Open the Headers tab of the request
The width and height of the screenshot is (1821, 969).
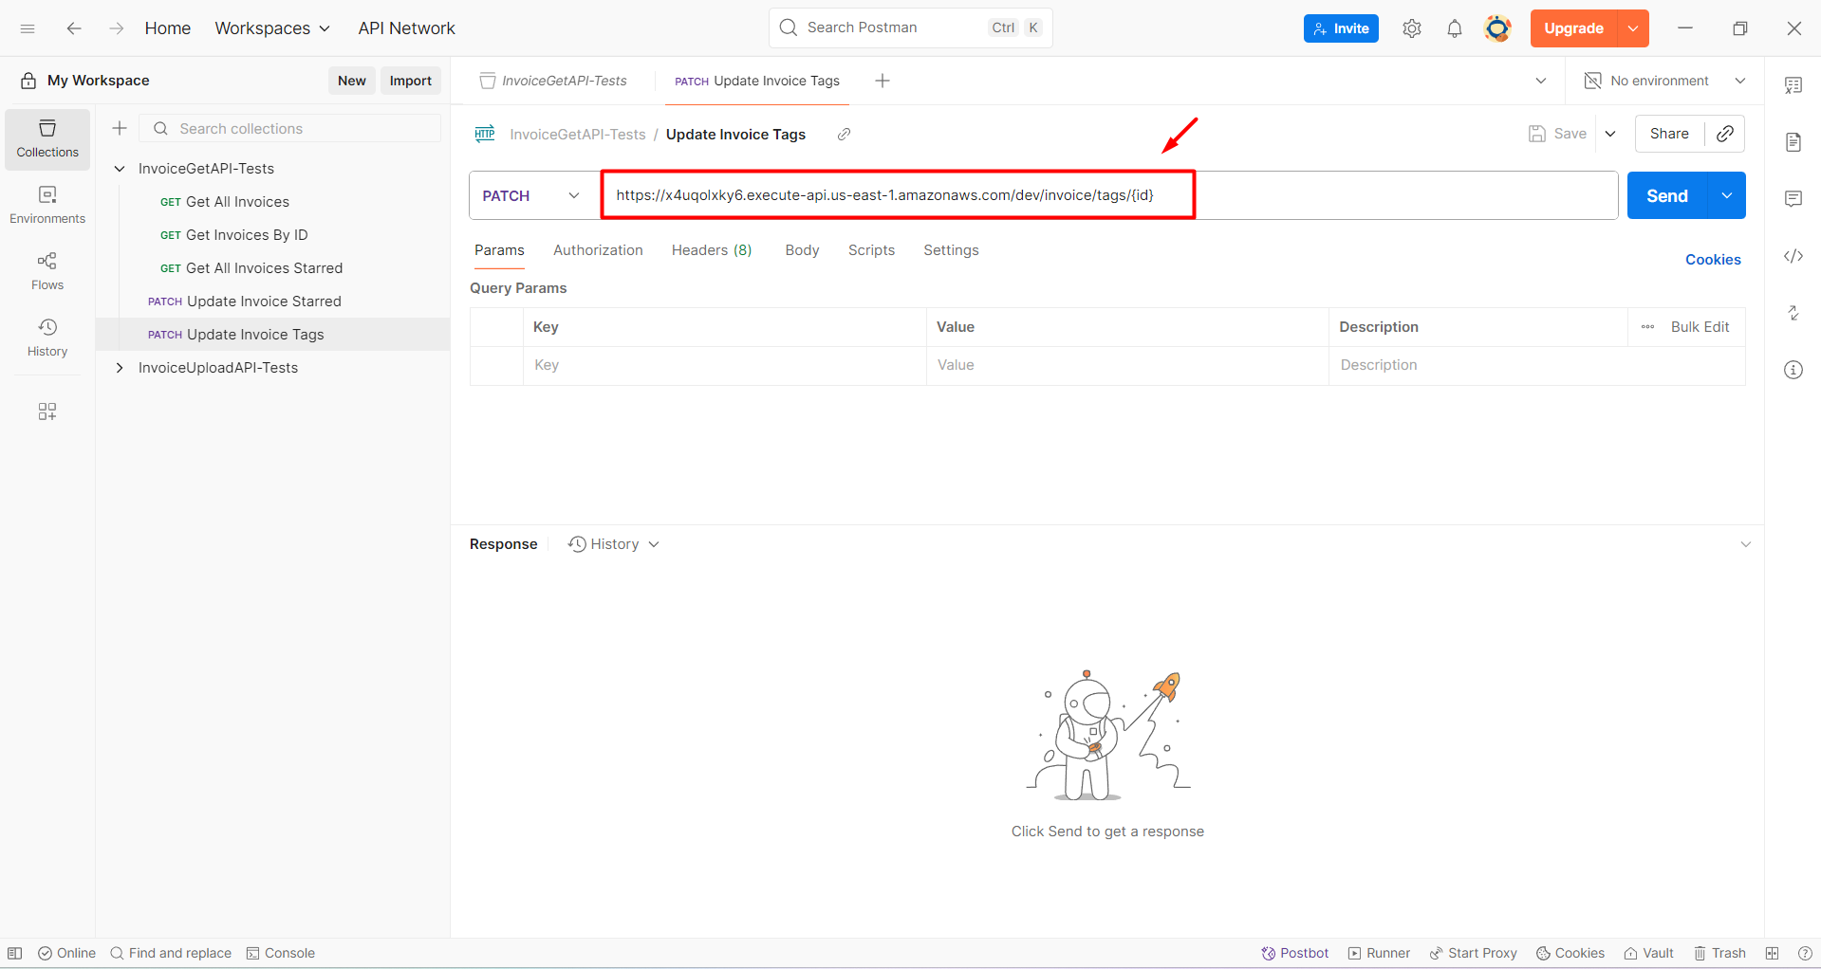coord(711,249)
